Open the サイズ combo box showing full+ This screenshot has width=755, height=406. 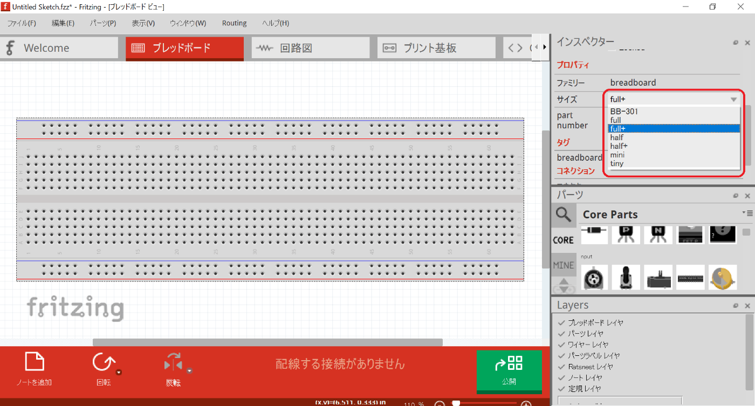(x=674, y=99)
